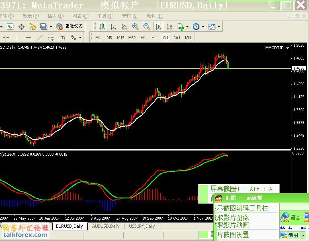Switch to the USDJPY,Daily chart tab

point(142,226)
